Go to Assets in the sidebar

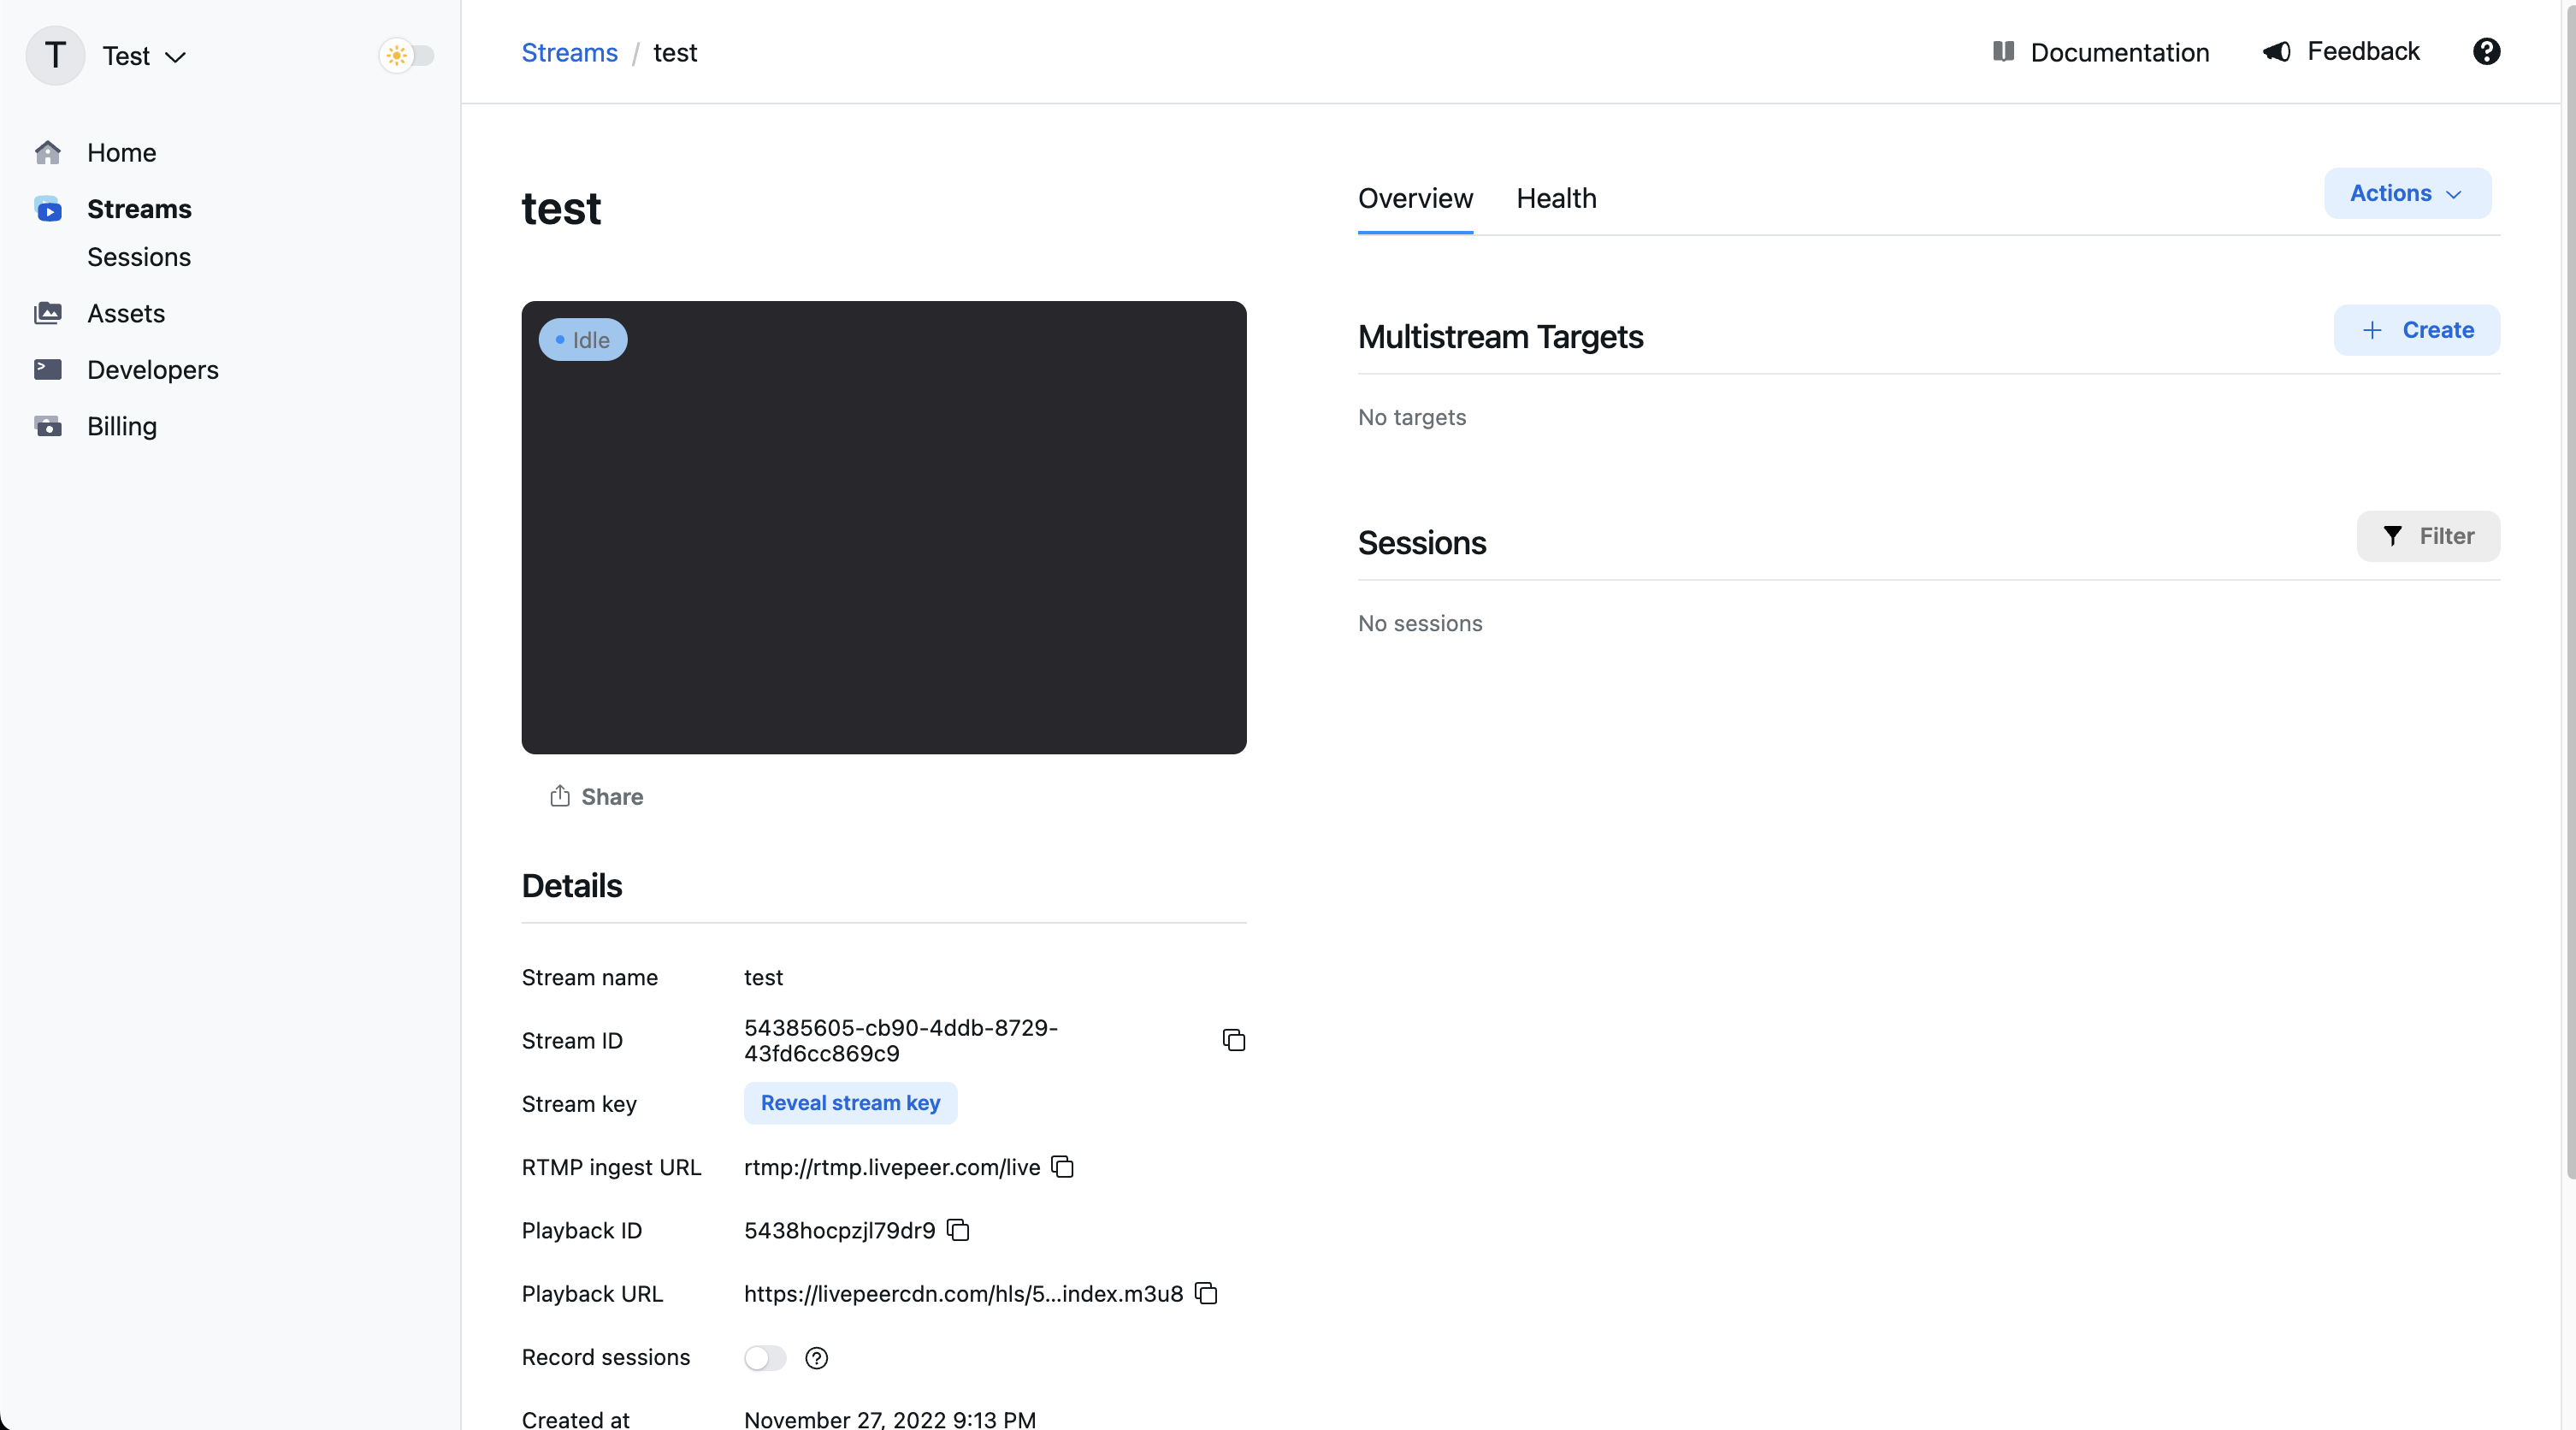pos(126,313)
